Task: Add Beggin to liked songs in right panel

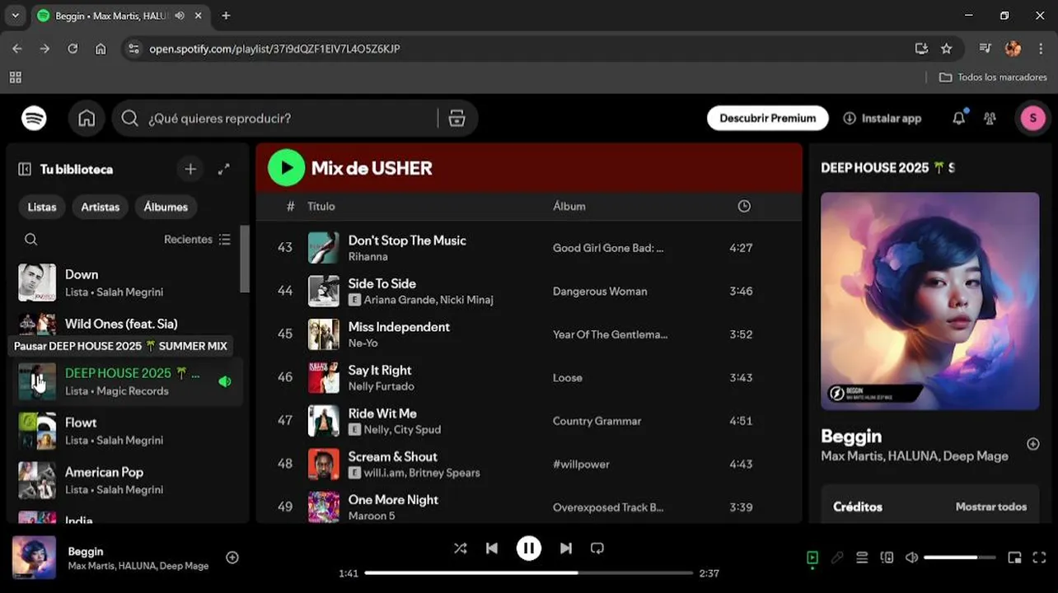Action: (x=1032, y=444)
